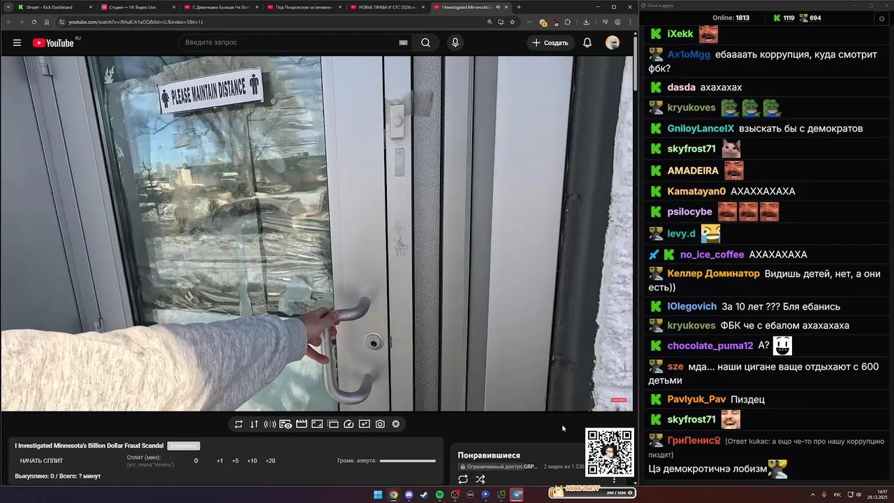Screen dimensions: 894x503
Task: Open the player toolbar gear settings
Action: coord(396,424)
